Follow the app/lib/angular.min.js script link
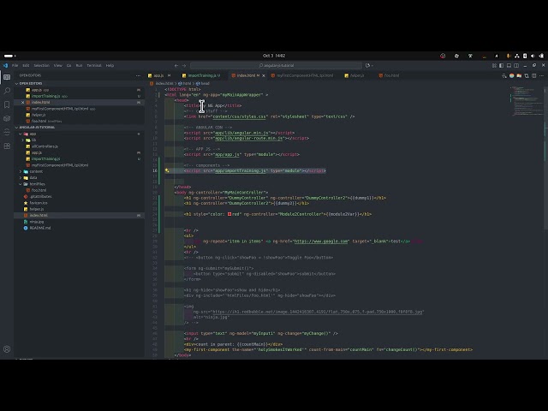548x411 pixels. (241, 133)
